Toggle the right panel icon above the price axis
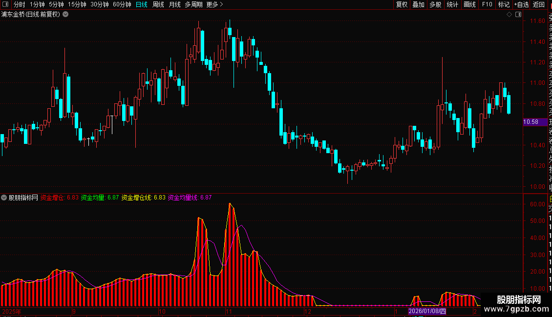552x317 pixels. 518,15
